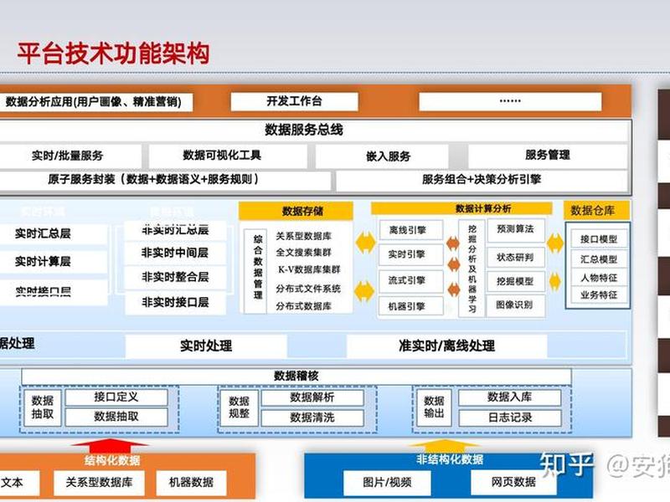
Task: Click the 图像识别 box
Action: tap(515, 305)
